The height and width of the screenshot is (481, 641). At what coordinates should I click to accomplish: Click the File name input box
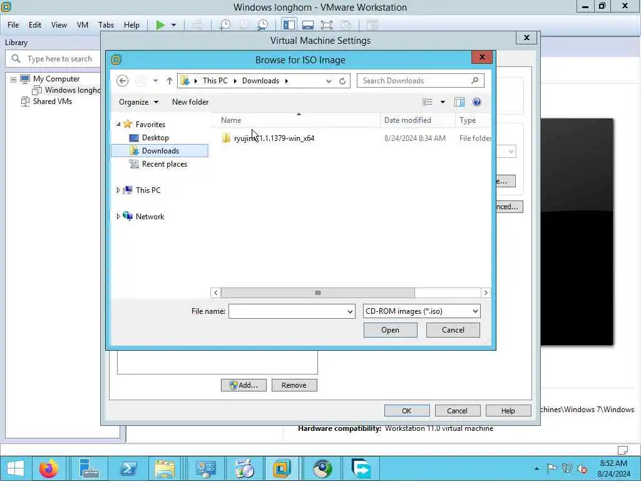click(288, 311)
